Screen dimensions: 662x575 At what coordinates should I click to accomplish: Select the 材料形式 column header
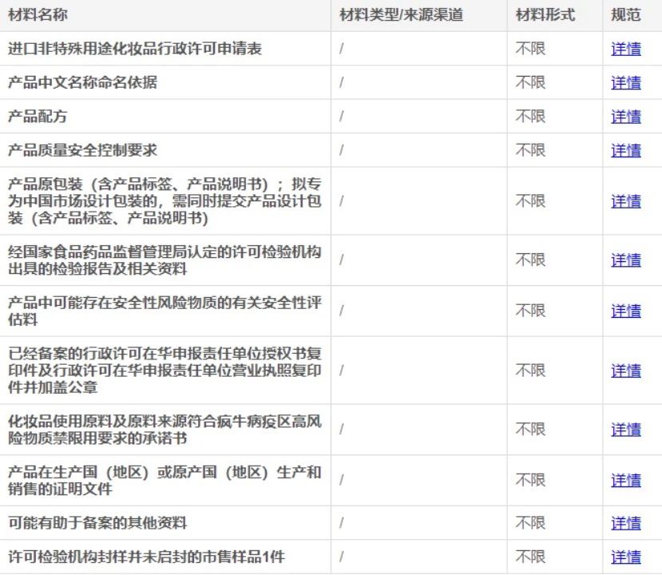point(545,15)
